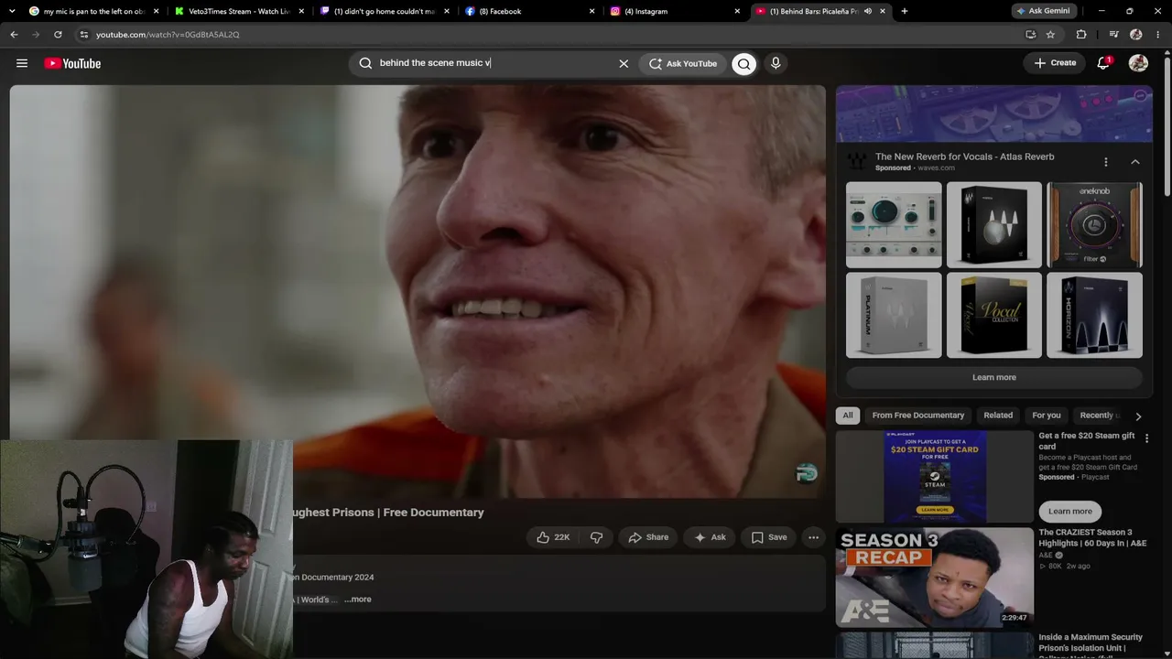Click the Create button
This screenshot has height=659, width=1172.
1055,63
